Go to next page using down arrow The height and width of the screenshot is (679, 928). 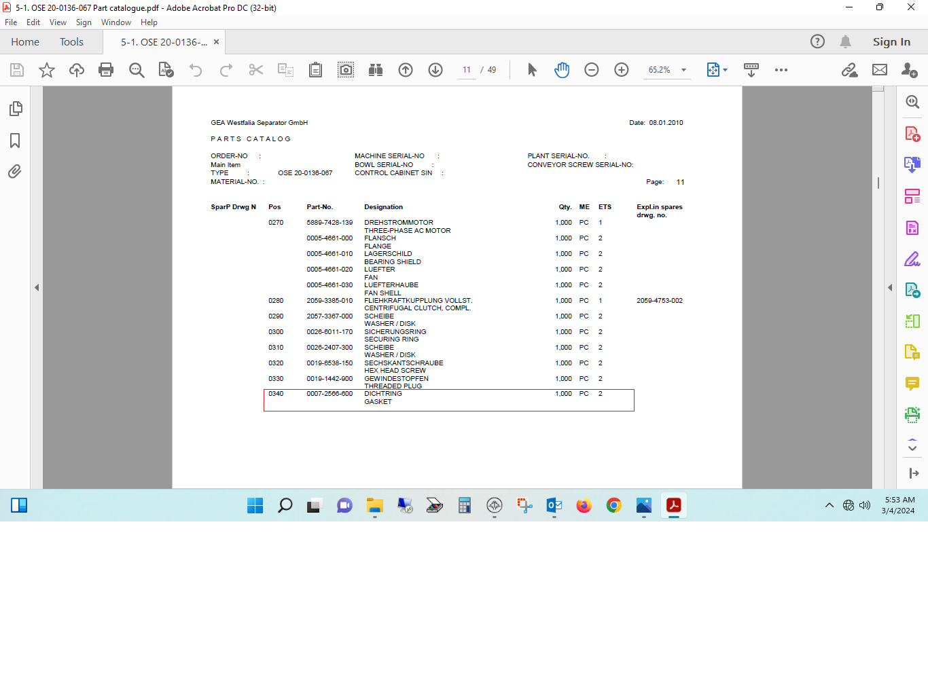pyautogui.click(x=435, y=70)
